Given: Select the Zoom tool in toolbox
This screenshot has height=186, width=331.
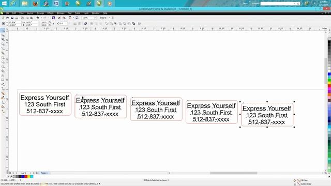Looking at the screenshot, I should click(3, 44).
